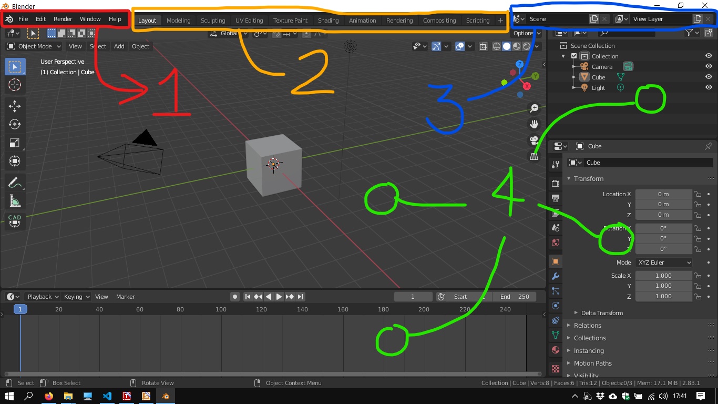Open the XYZ Euler rotation mode dropdown
Screen dimensions: 718x404
(x=664, y=262)
